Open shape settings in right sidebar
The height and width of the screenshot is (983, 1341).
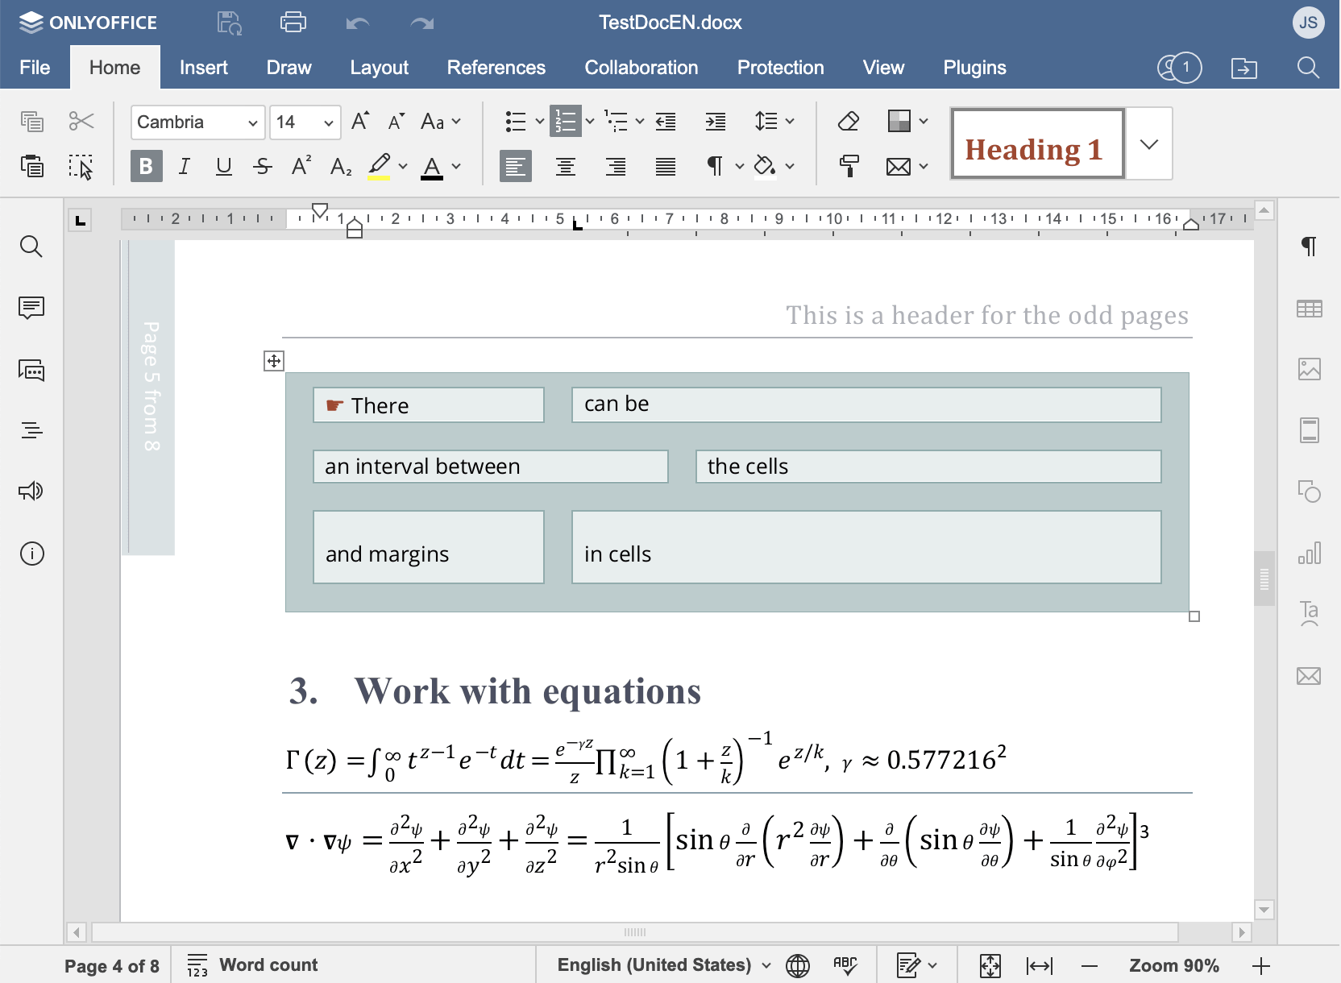click(1310, 491)
